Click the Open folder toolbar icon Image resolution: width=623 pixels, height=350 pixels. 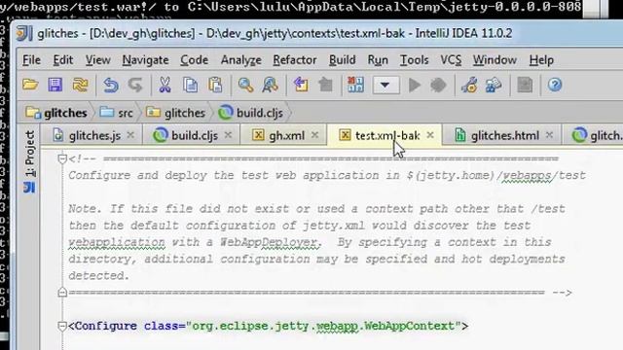(30, 85)
